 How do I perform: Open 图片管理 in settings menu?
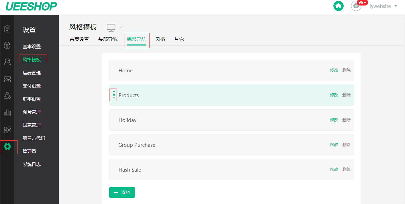(x=32, y=112)
